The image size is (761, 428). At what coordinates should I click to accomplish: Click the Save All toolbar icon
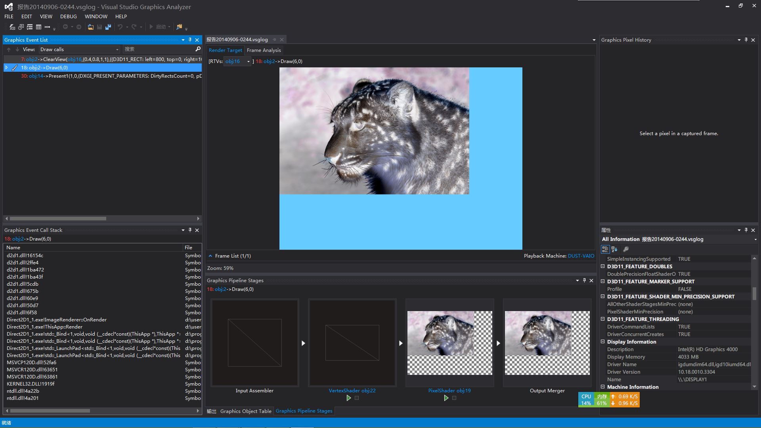(x=108, y=27)
